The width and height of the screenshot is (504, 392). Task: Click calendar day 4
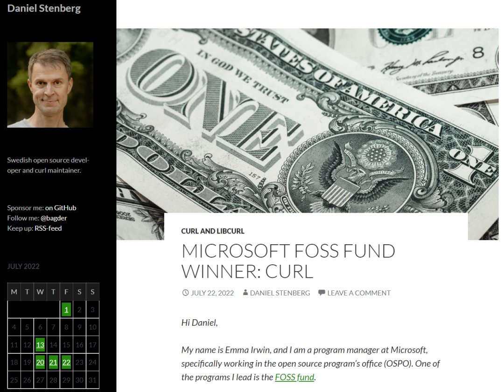coord(14,327)
